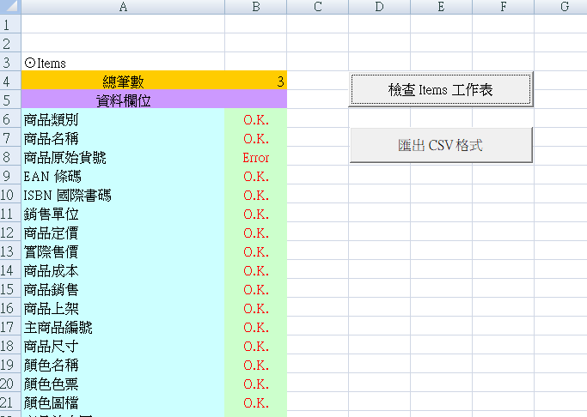587x417 pixels.
Task: Select the 商品尺寸 cell
Action: [123, 345]
